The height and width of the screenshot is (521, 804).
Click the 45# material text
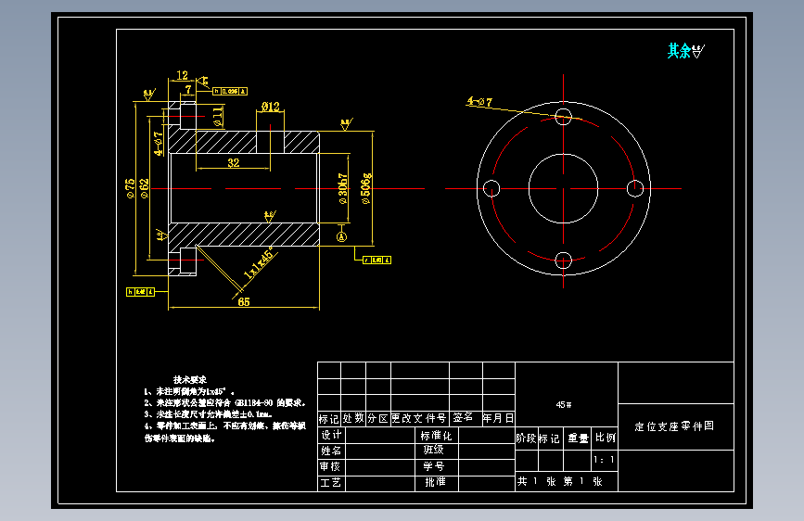pyautogui.click(x=564, y=404)
